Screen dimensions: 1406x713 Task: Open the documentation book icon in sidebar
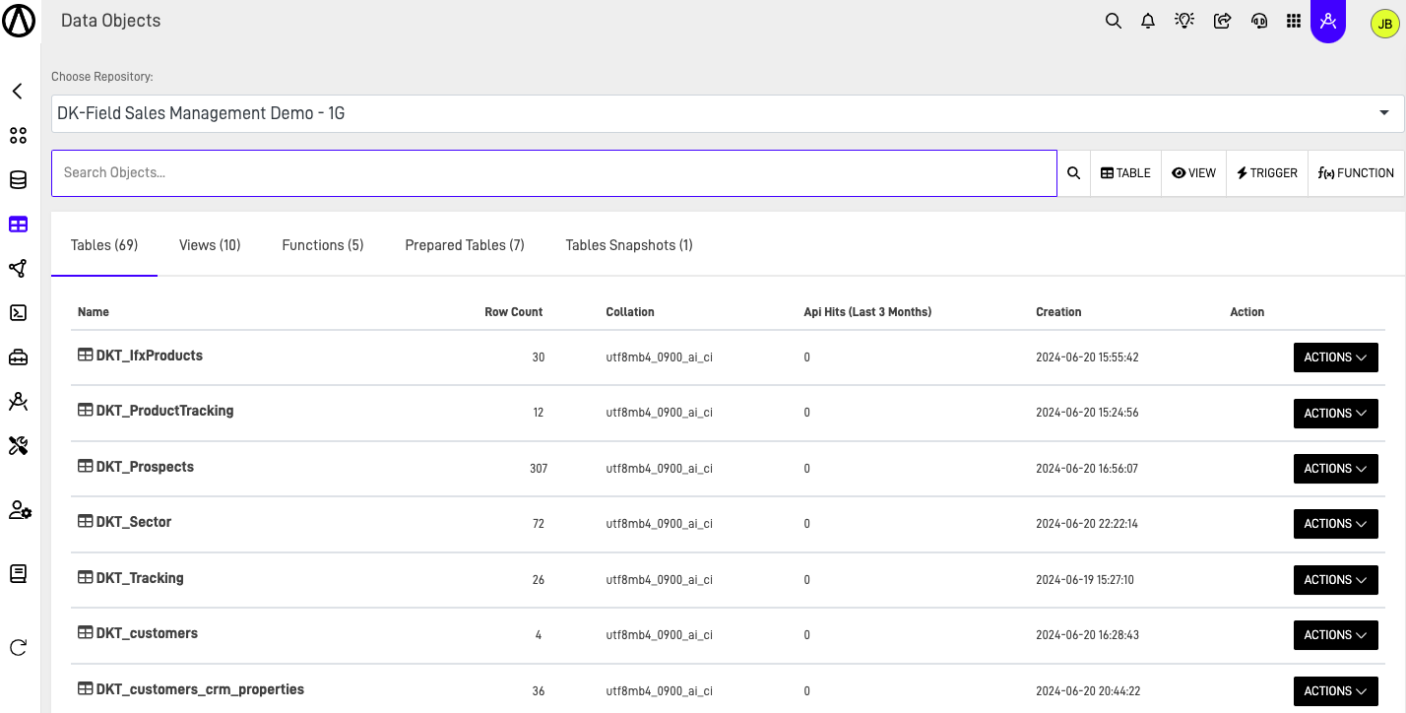[x=18, y=573]
